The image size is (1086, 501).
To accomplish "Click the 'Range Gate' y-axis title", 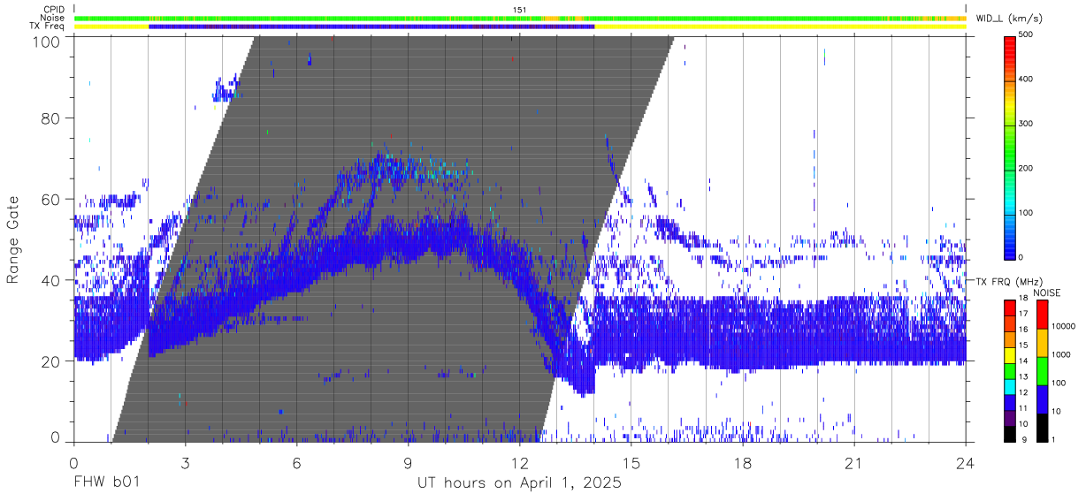I will [x=14, y=239].
